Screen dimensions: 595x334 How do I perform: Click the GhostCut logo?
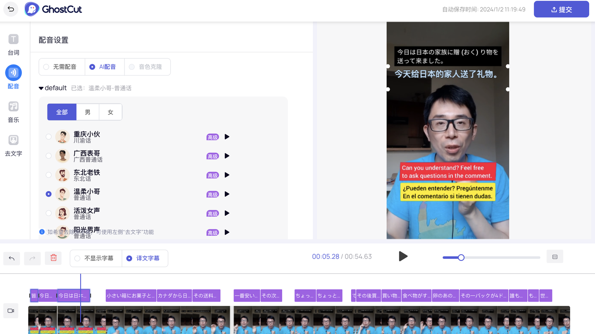point(53,9)
